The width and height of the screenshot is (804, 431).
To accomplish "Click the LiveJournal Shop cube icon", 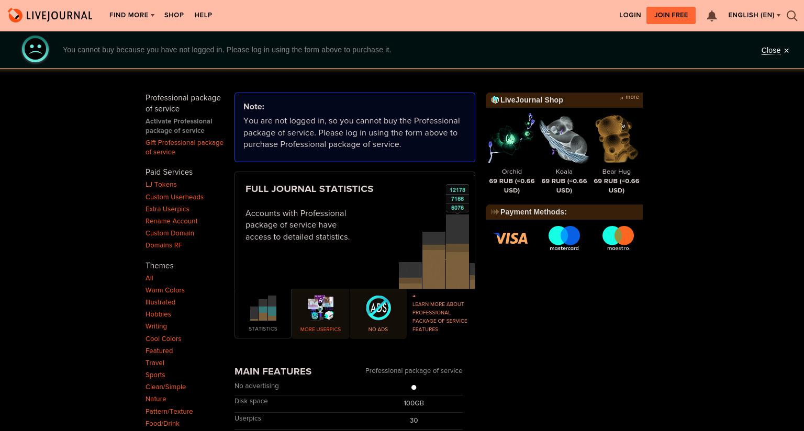I will tap(495, 100).
